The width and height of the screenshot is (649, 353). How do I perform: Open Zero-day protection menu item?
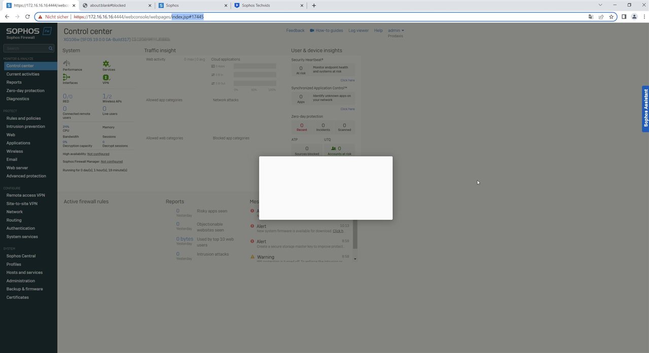pyautogui.click(x=25, y=91)
